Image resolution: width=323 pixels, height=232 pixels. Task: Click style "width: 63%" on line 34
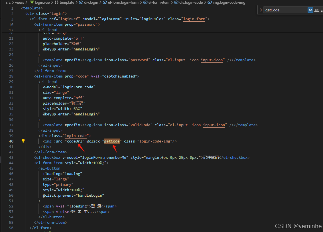[x=62, y=109]
